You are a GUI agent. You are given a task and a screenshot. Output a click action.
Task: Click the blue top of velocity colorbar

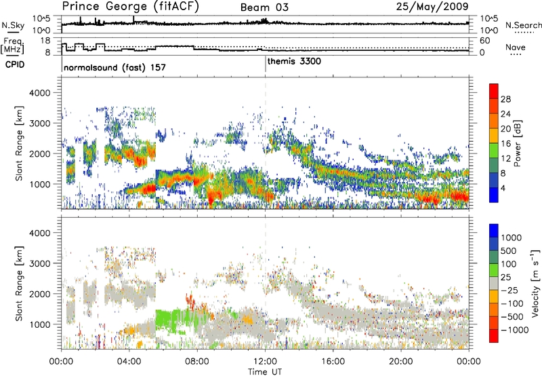coord(494,231)
